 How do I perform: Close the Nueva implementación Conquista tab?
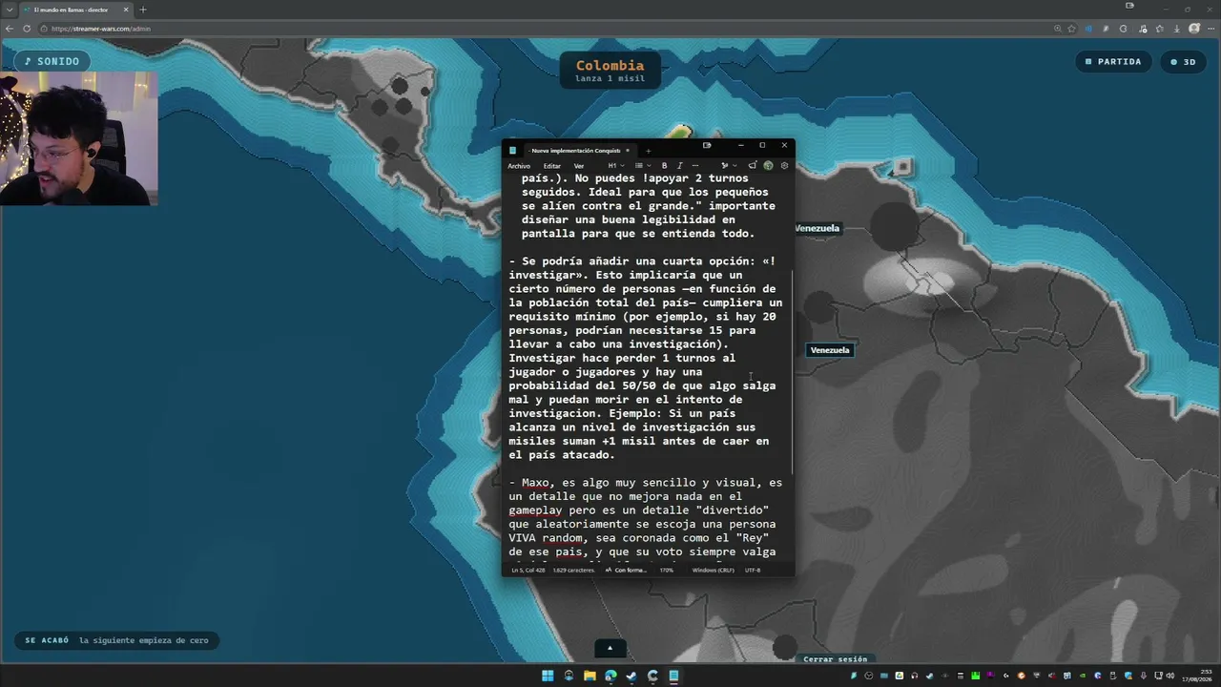628,151
